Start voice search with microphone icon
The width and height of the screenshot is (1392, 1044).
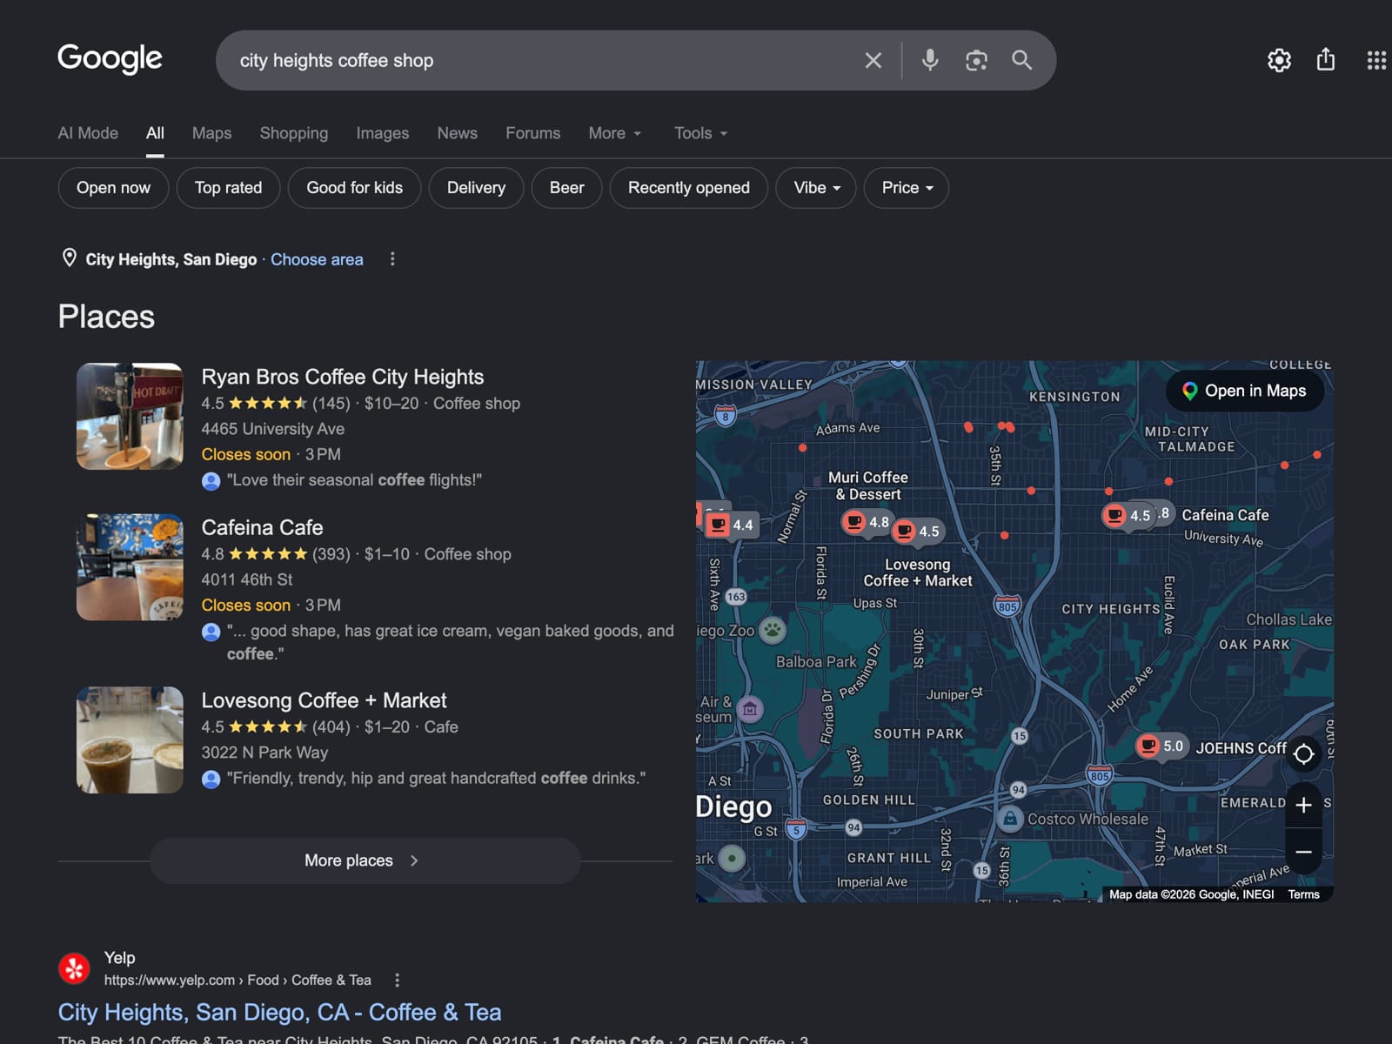pos(930,60)
